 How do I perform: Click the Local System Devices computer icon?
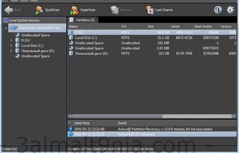(x=6, y=20)
